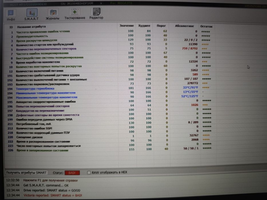The height and width of the screenshot is (200, 267).
Task: Select row Аппаратно скорректированные ошибки
Action: point(110,101)
